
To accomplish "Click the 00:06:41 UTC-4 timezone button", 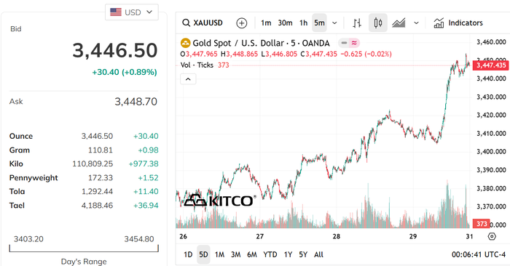I will (x=478, y=254).
